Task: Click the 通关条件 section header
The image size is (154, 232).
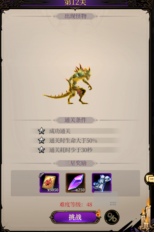Action: coord(75,120)
